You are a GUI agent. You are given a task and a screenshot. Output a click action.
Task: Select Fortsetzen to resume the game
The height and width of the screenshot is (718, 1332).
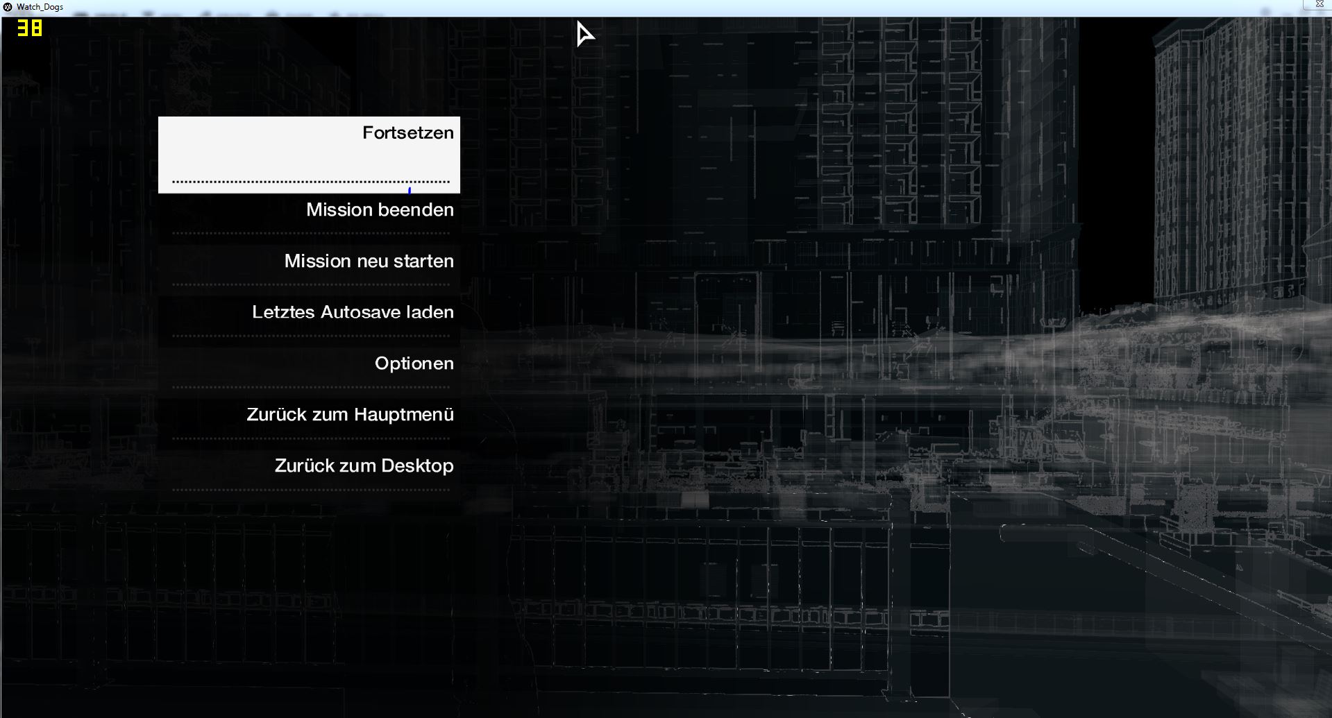[x=309, y=155]
